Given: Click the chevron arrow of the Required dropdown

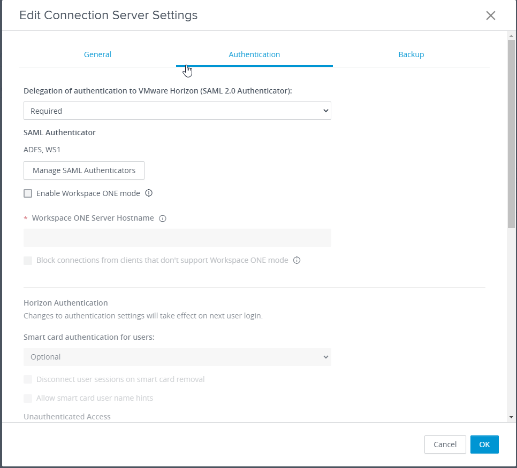Looking at the screenshot, I should tap(326, 111).
